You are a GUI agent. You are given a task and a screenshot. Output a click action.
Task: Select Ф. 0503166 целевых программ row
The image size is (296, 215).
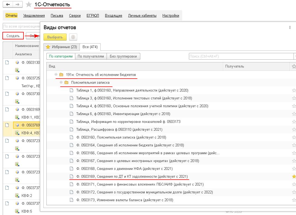tap(148, 153)
